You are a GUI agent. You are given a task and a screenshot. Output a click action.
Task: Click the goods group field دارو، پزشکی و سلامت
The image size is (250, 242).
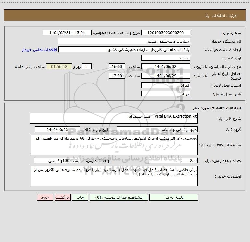pyautogui.click(x=157, y=129)
